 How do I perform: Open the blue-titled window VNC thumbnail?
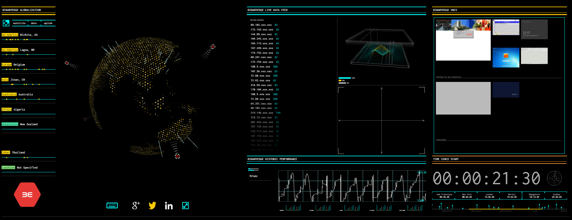click(x=506, y=27)
